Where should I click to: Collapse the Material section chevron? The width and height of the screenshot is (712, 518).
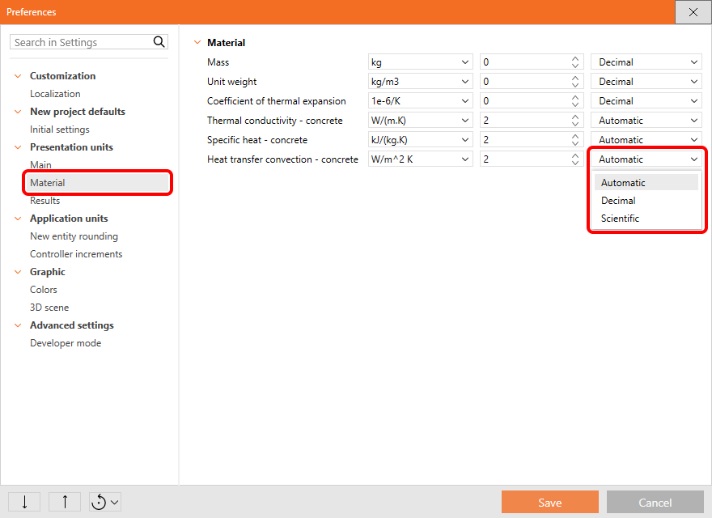pyautogui.click(x=197, y=43)
